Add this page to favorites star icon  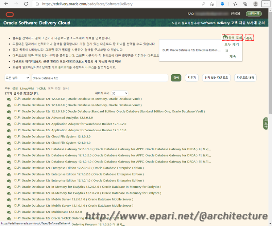(211, 4)
